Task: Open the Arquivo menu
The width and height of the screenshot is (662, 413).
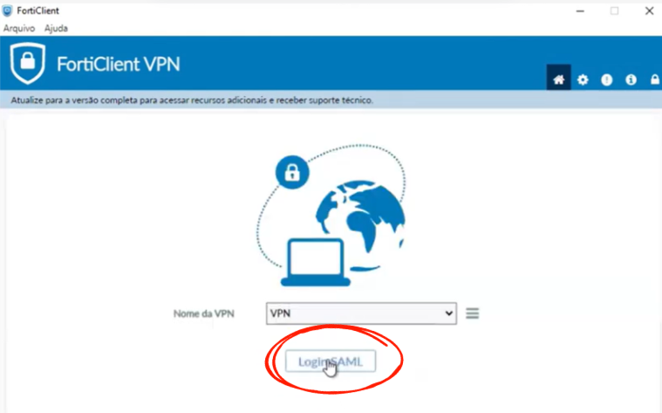Action: 19,28
